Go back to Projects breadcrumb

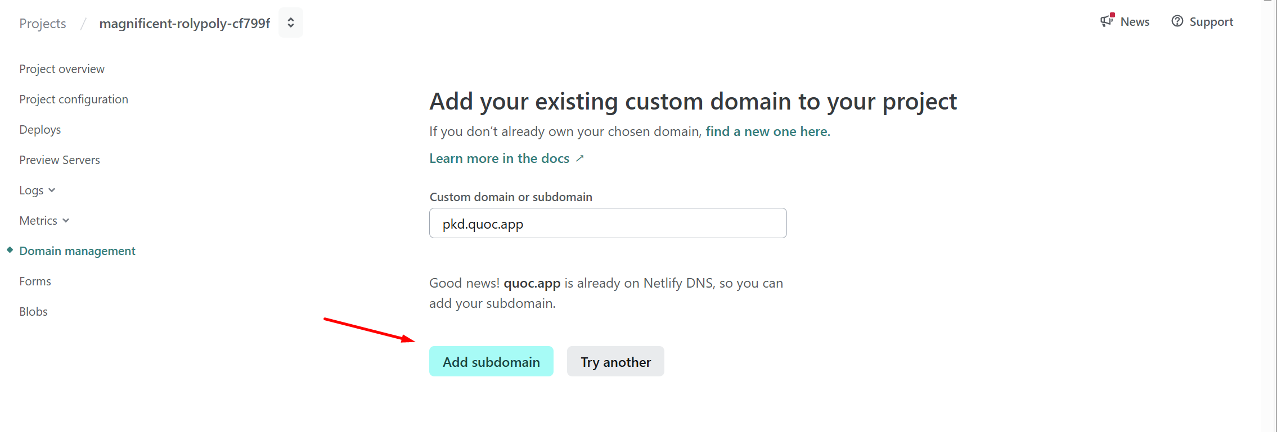tap(43, 24)
